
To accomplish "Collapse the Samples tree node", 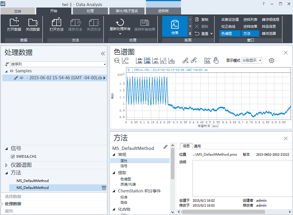I will pos(6,71).
